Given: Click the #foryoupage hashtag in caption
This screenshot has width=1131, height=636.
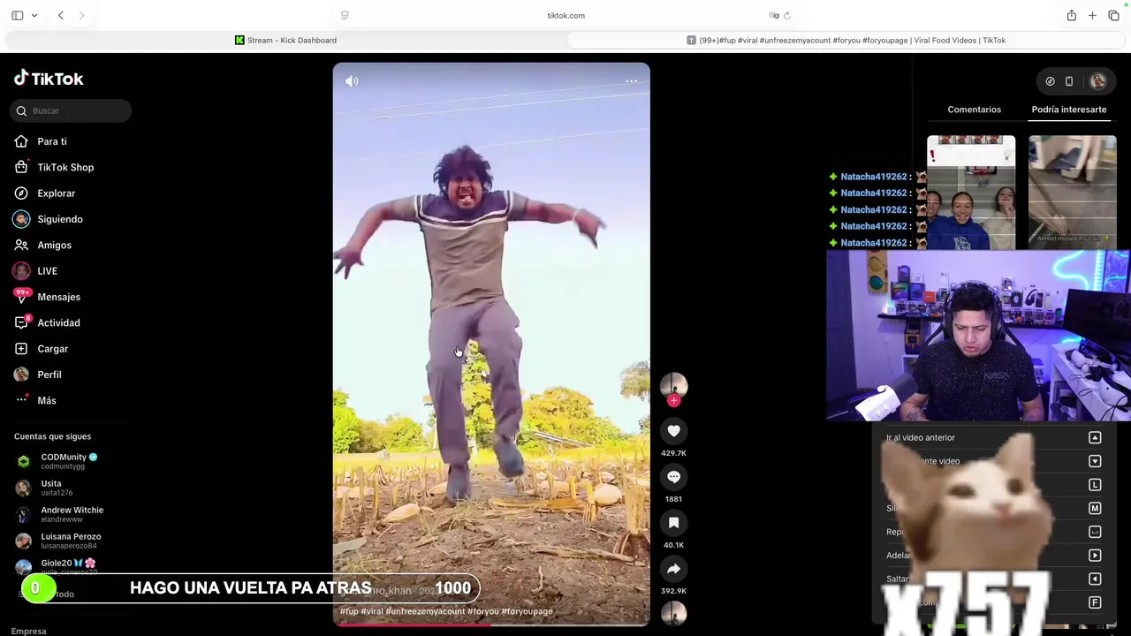Looking at the screenshot, I should point(527,611).
